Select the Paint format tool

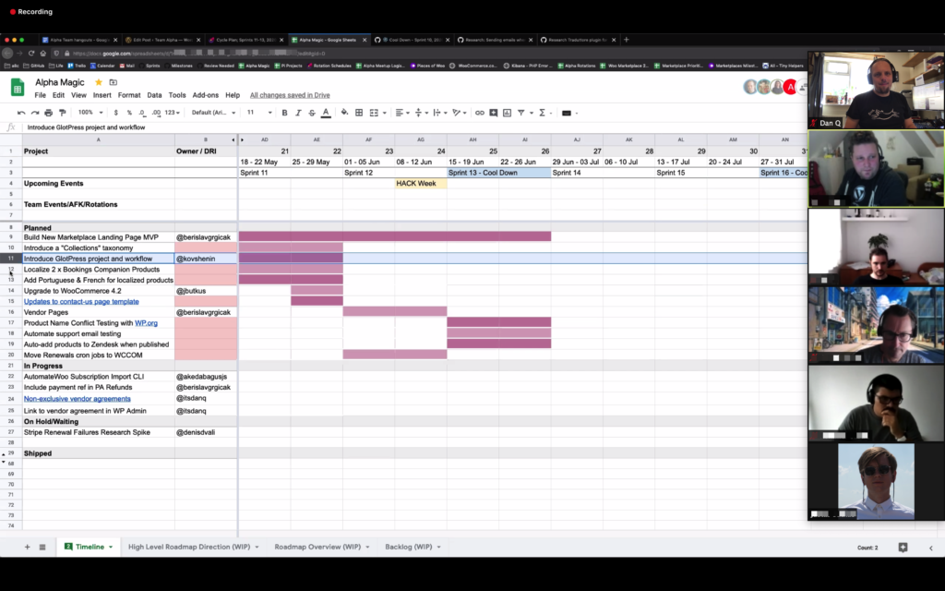(x=63, y=113)
